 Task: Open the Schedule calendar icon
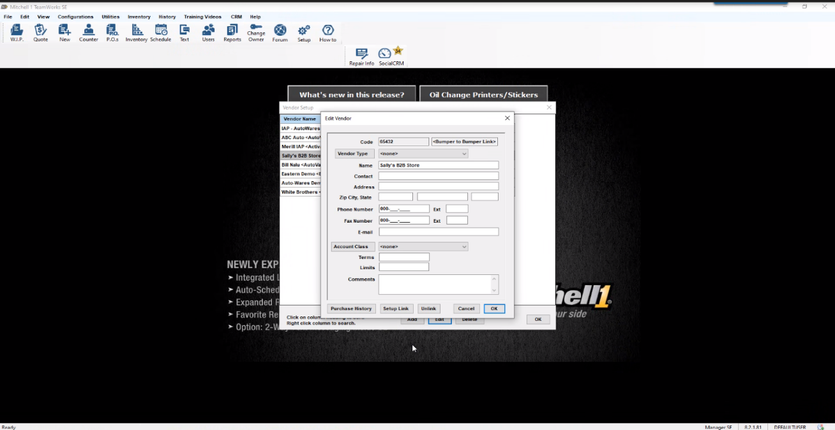pos(161,32)
